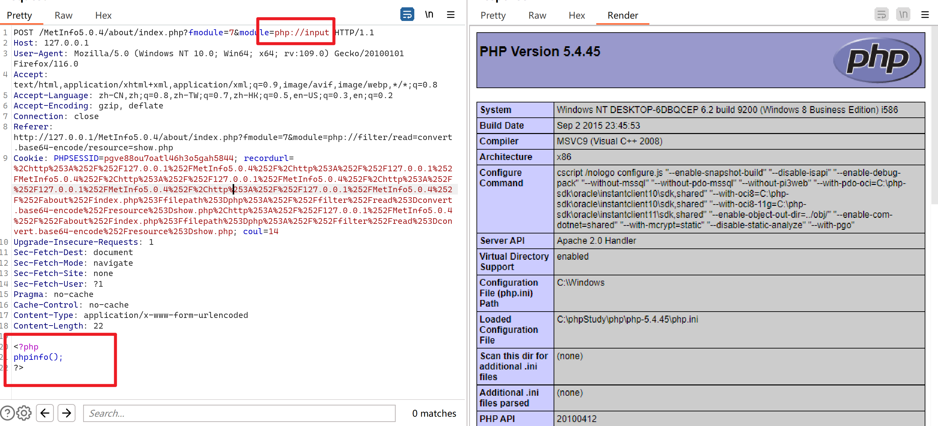Screen dimensions: 938x426
Task: Click 'C:\phpStudy\php\php-5.4.45\php.ini' value
Action: (x=627, y=319)
